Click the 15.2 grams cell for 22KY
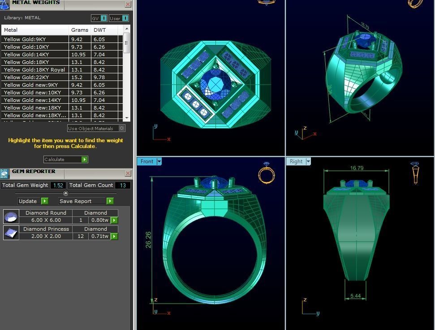Screen dimensions: 435x330 (80, 77)
